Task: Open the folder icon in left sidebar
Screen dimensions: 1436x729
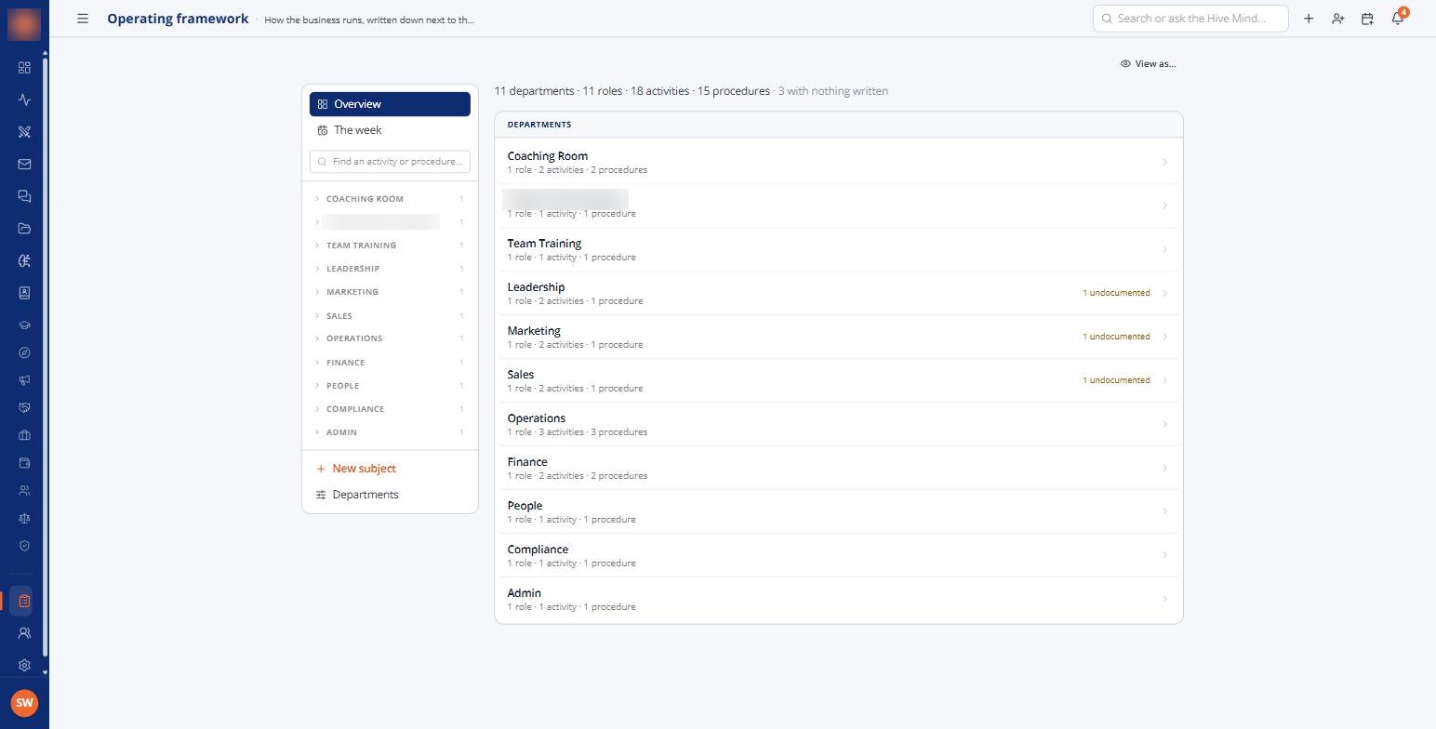Action: coord(24,229)
